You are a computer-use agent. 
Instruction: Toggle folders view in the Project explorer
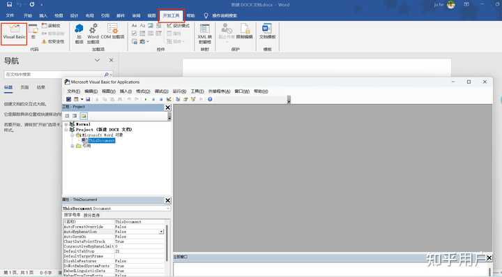point(84,116)
